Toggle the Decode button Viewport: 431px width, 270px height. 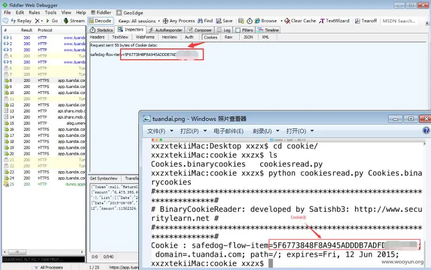(100, 21)
